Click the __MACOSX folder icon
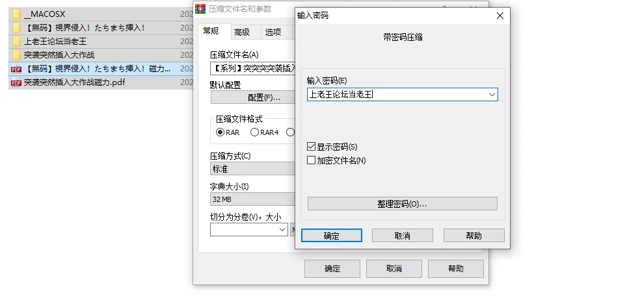 pyautogui.click(x=16, y=14)
